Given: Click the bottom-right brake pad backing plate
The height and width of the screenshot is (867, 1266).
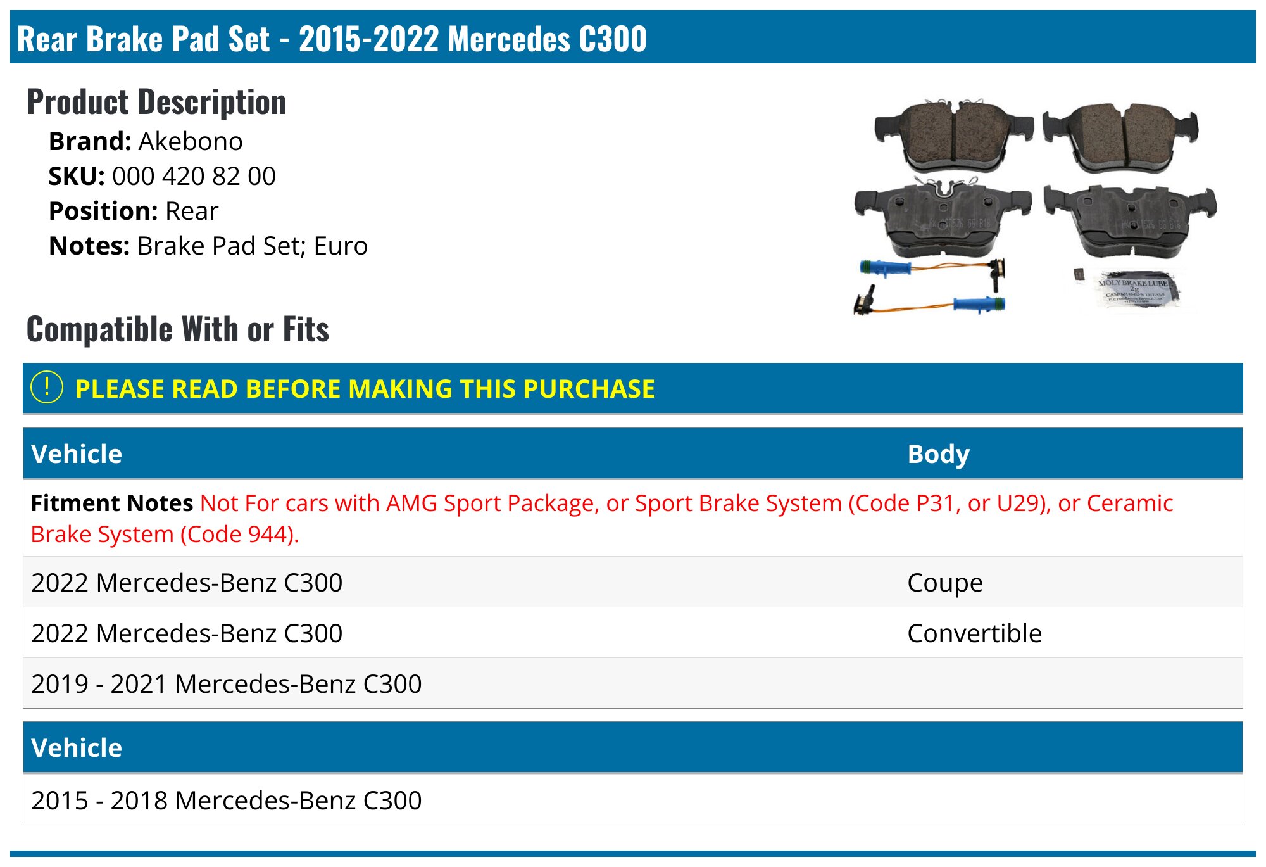Looking at the screenshot, I should pyautogui.click(x=1130, y=218).
